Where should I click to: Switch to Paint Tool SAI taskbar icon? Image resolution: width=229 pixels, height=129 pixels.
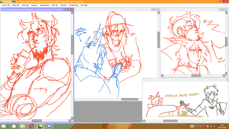tap(40, 126)
